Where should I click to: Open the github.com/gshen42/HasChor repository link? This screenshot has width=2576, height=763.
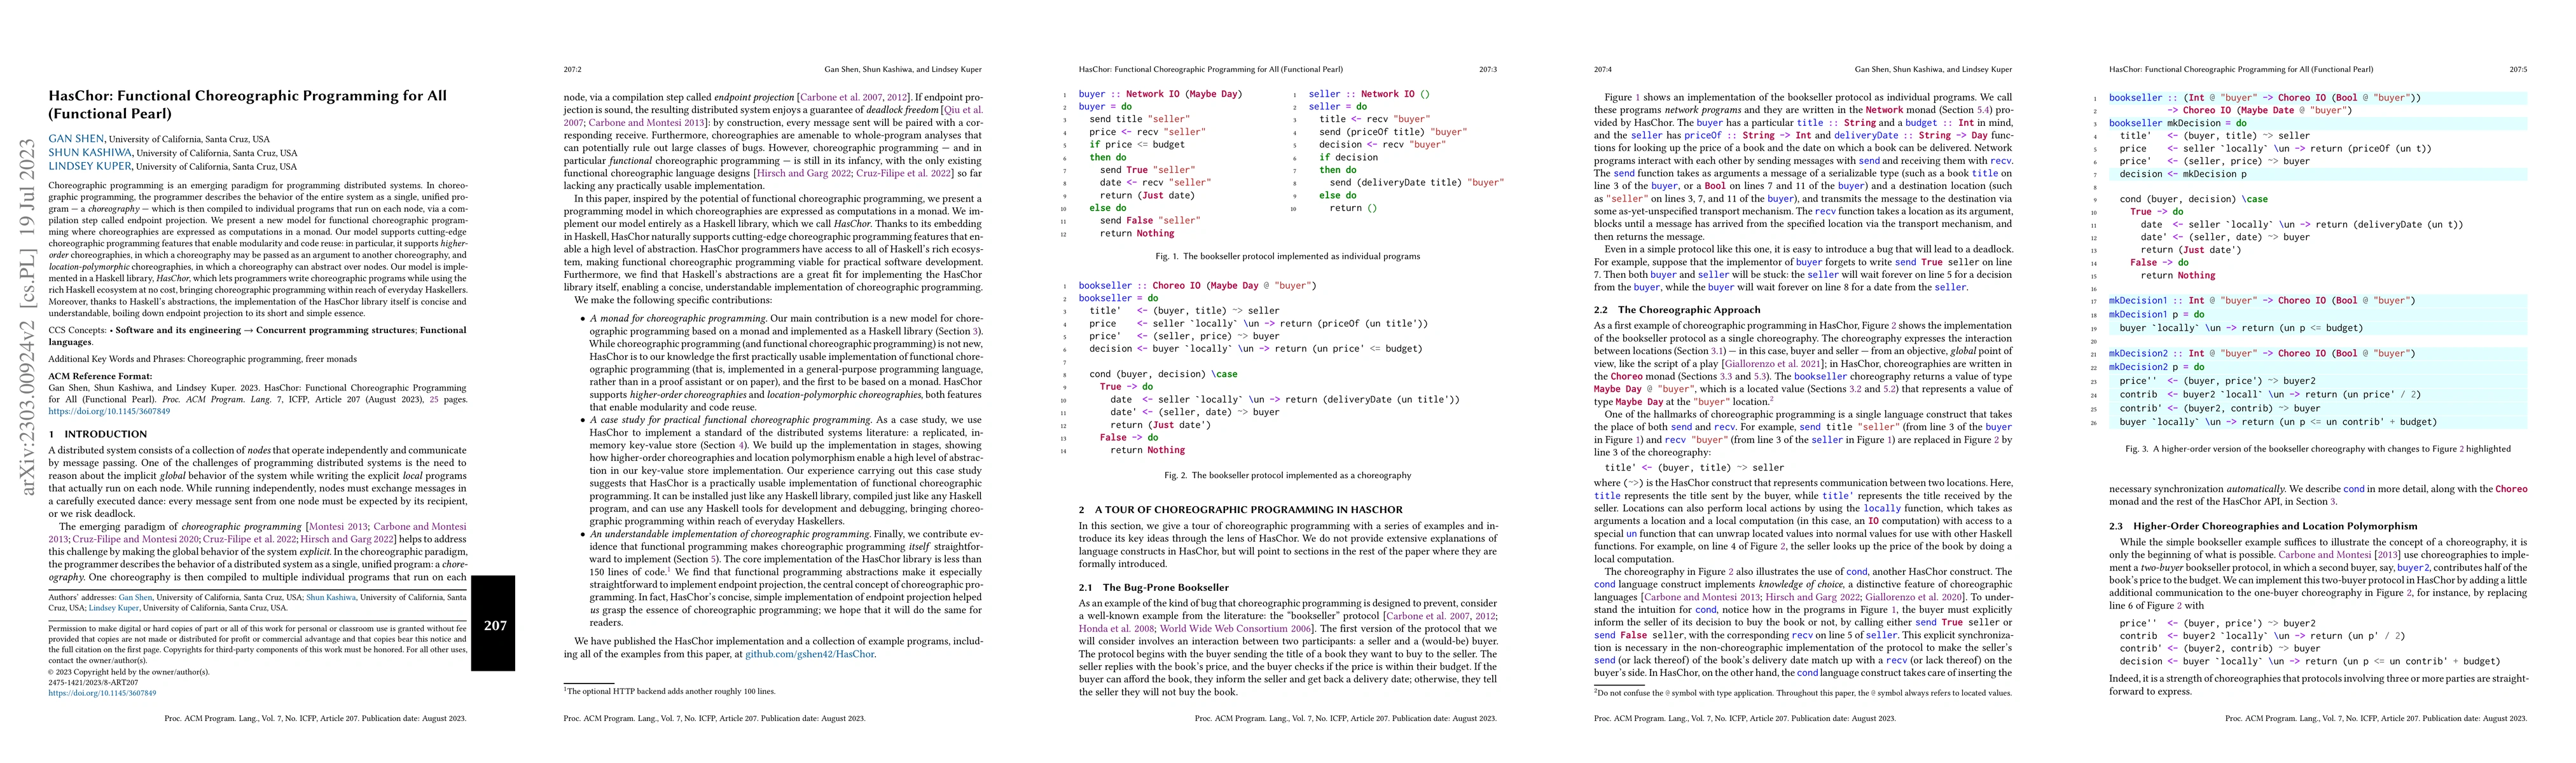point(810,654)
